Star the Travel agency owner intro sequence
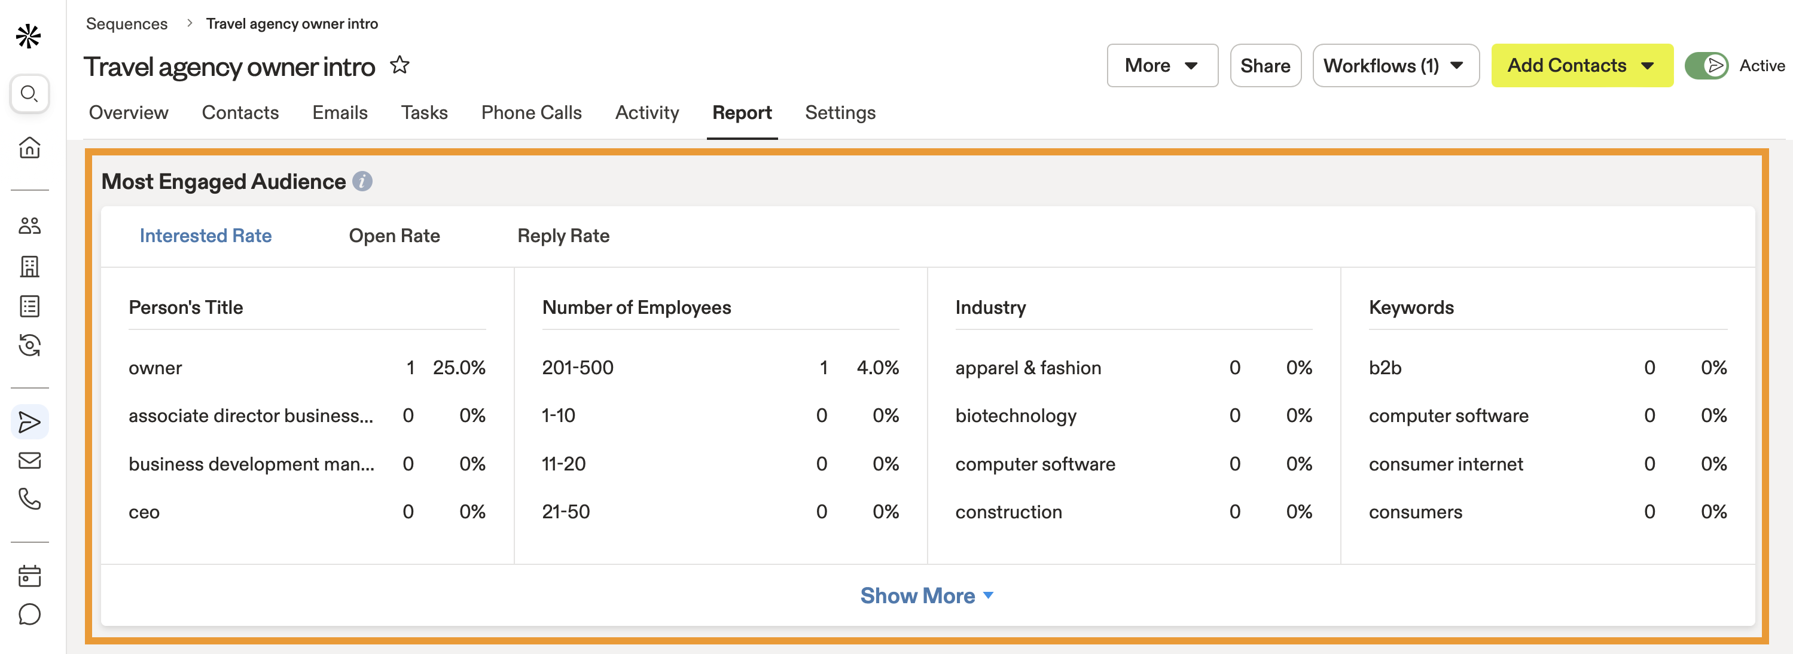This screenshot has width=1793, height=654. [x=400, y=65]
